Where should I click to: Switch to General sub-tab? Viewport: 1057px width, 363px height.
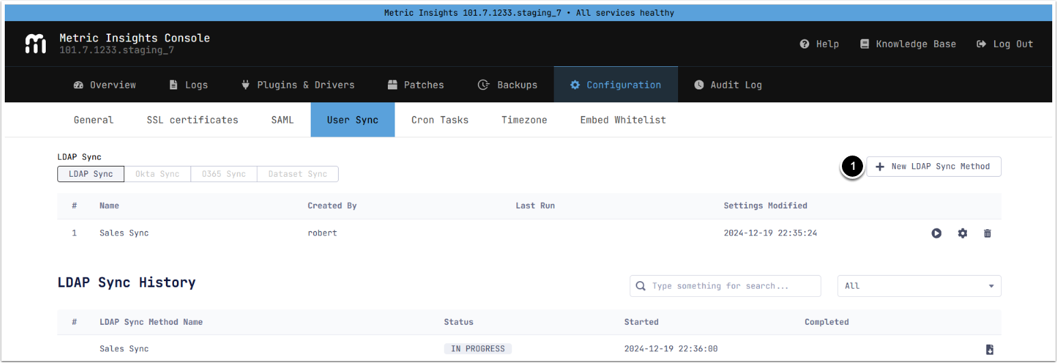pos(94,119)
